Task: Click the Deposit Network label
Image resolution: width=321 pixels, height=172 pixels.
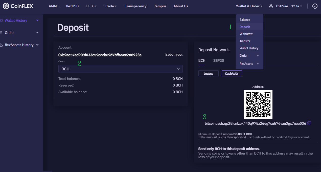Action: coord(214,50)
